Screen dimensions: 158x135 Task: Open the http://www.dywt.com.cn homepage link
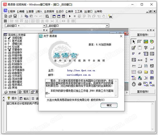coord(81,71)
